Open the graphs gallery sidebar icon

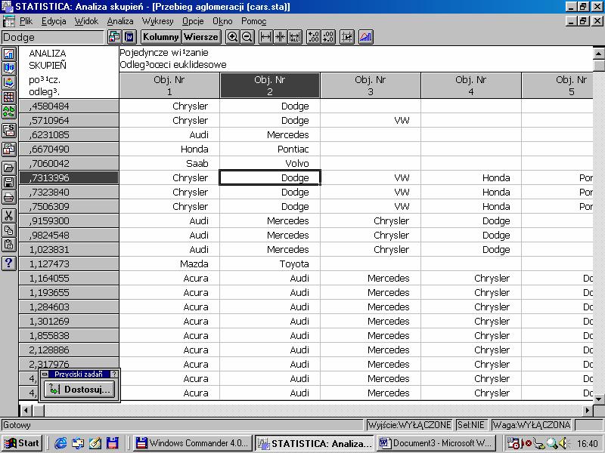(8, 149)
